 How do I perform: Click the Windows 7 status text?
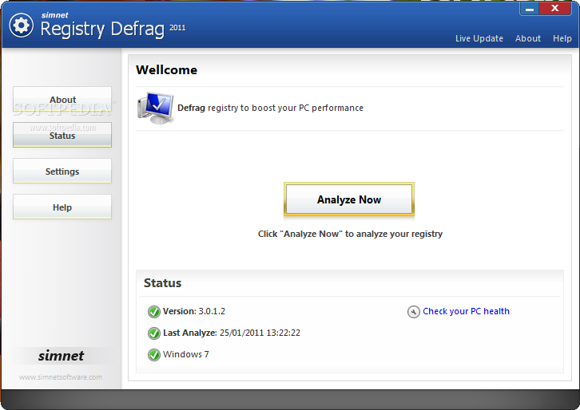[x=185, y=354]
